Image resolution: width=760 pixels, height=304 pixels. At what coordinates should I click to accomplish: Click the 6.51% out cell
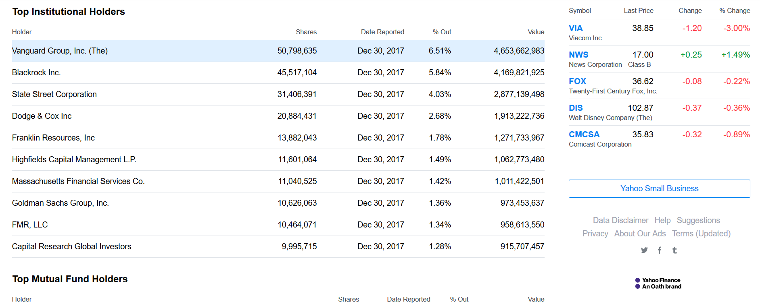(440, 51)
